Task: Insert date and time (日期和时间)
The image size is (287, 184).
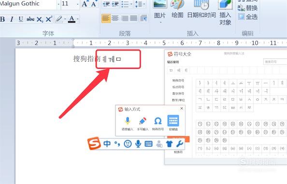Action: click(x=201, y=9)
